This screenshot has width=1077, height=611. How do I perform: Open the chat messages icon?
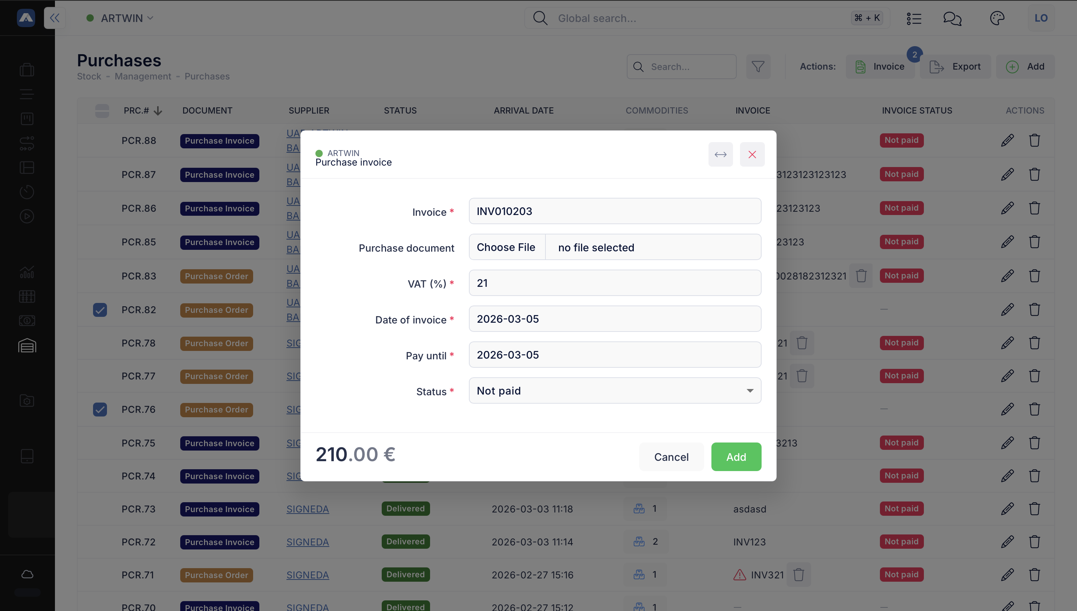952,18
